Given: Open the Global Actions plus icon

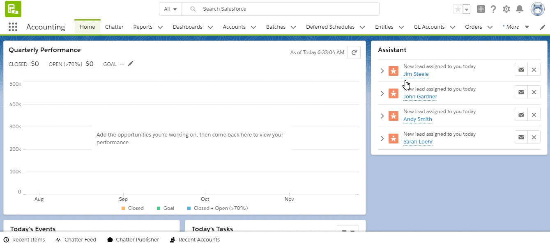Looking at the screenshot, I should (x=481, y=9).
